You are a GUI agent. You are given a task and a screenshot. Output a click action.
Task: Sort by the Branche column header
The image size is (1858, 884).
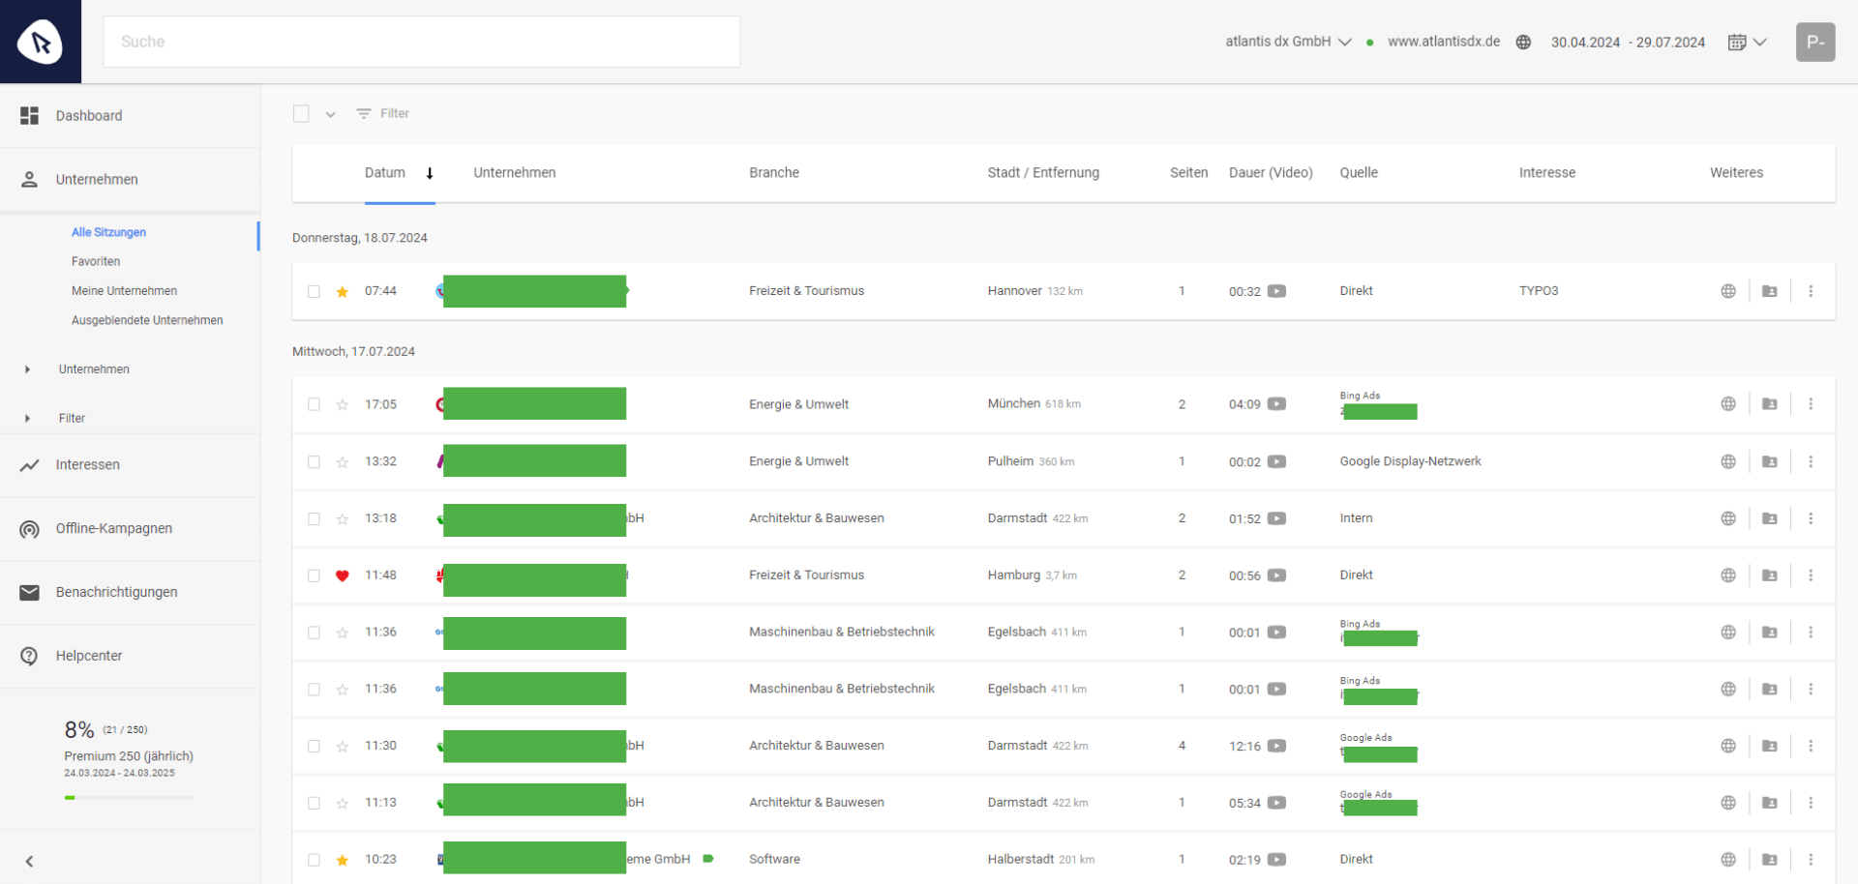(x=774, y=173)
